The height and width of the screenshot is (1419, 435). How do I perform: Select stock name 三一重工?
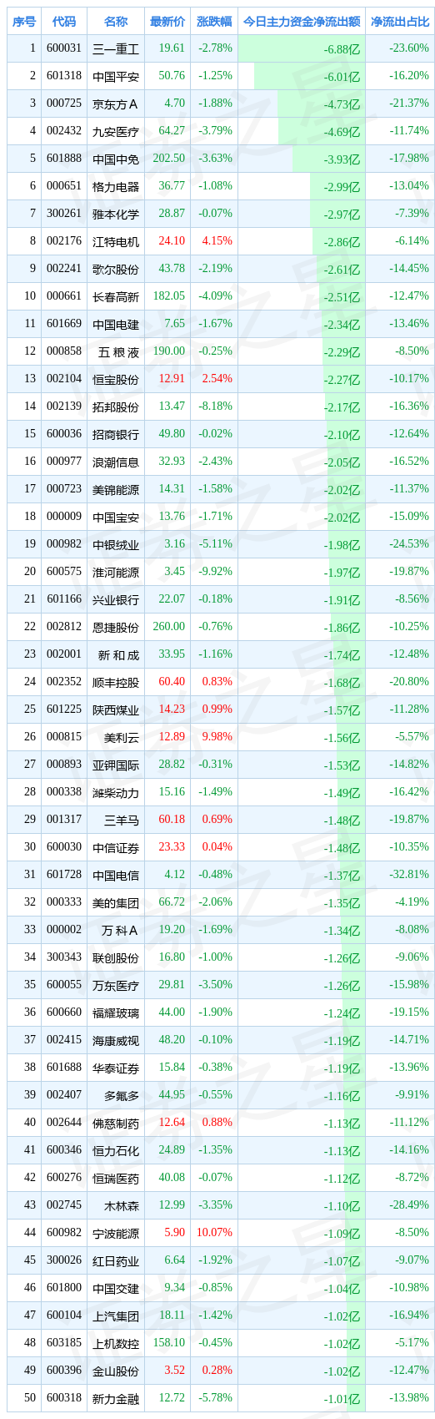[116, 48]
